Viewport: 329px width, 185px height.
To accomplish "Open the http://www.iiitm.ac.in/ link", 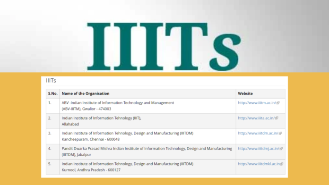I will tap(257, 103).
